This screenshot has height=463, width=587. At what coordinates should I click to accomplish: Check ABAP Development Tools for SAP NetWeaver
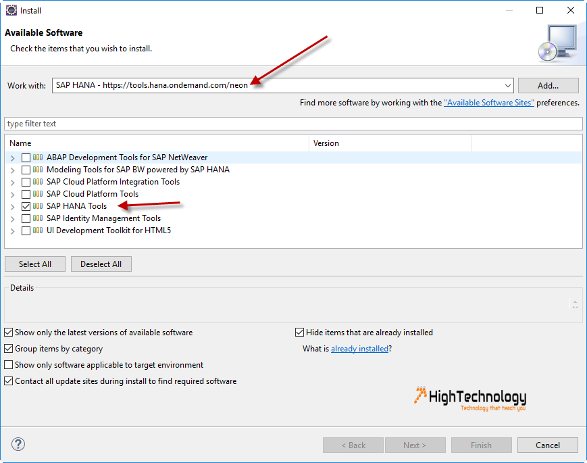pos(26,157)
